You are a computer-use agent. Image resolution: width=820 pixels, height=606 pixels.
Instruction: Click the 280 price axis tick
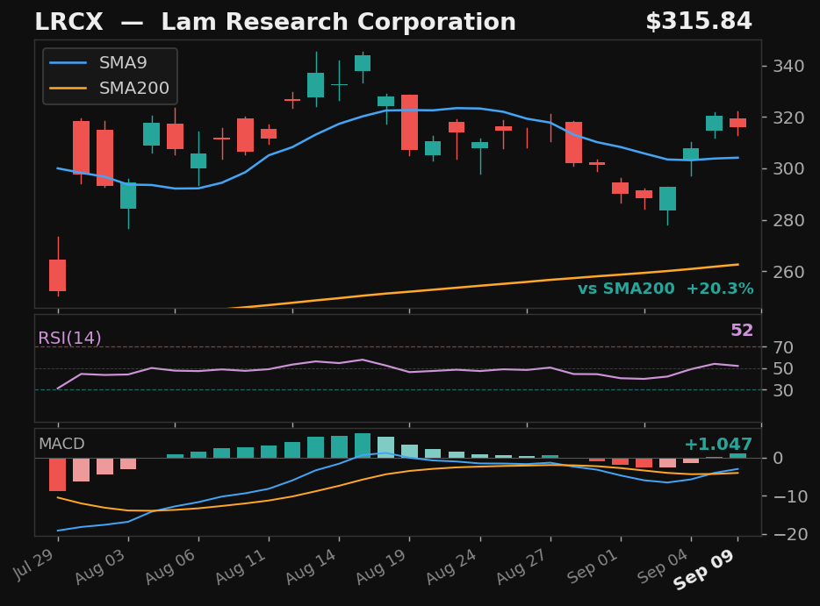(x=788, y=220)
